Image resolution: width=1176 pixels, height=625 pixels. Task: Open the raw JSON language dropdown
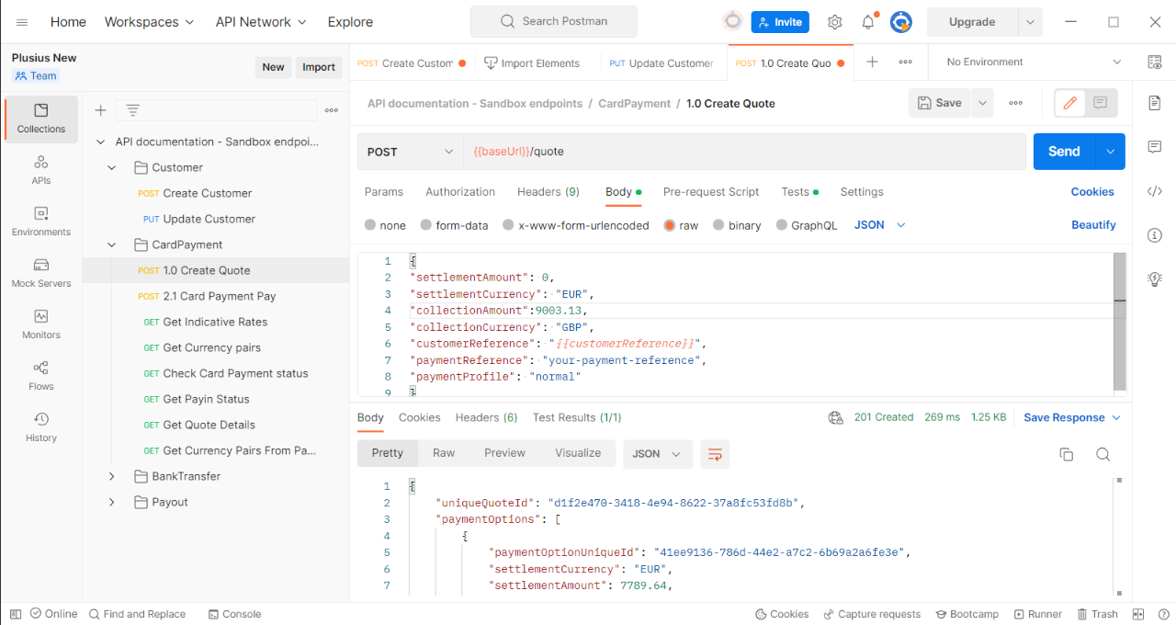(880, 225)
